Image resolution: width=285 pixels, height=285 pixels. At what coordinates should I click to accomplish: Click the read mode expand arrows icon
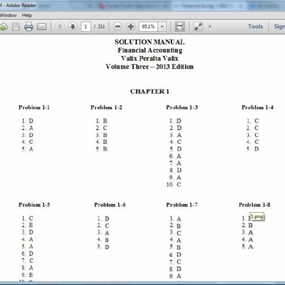coord(198,26)
